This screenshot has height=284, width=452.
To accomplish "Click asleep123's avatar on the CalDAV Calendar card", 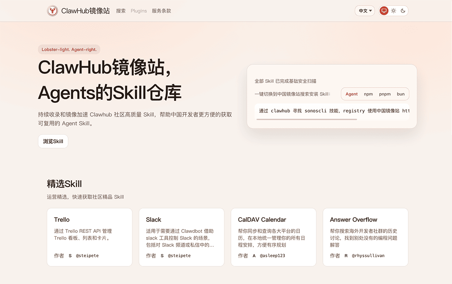I will point(254,255).
